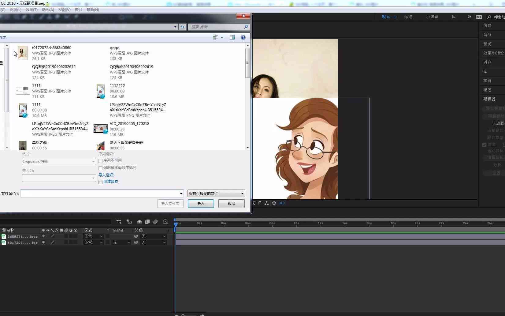Open TrkMat dropdown for the t017207 layer

pyautogui.click(x=121, y=243)
